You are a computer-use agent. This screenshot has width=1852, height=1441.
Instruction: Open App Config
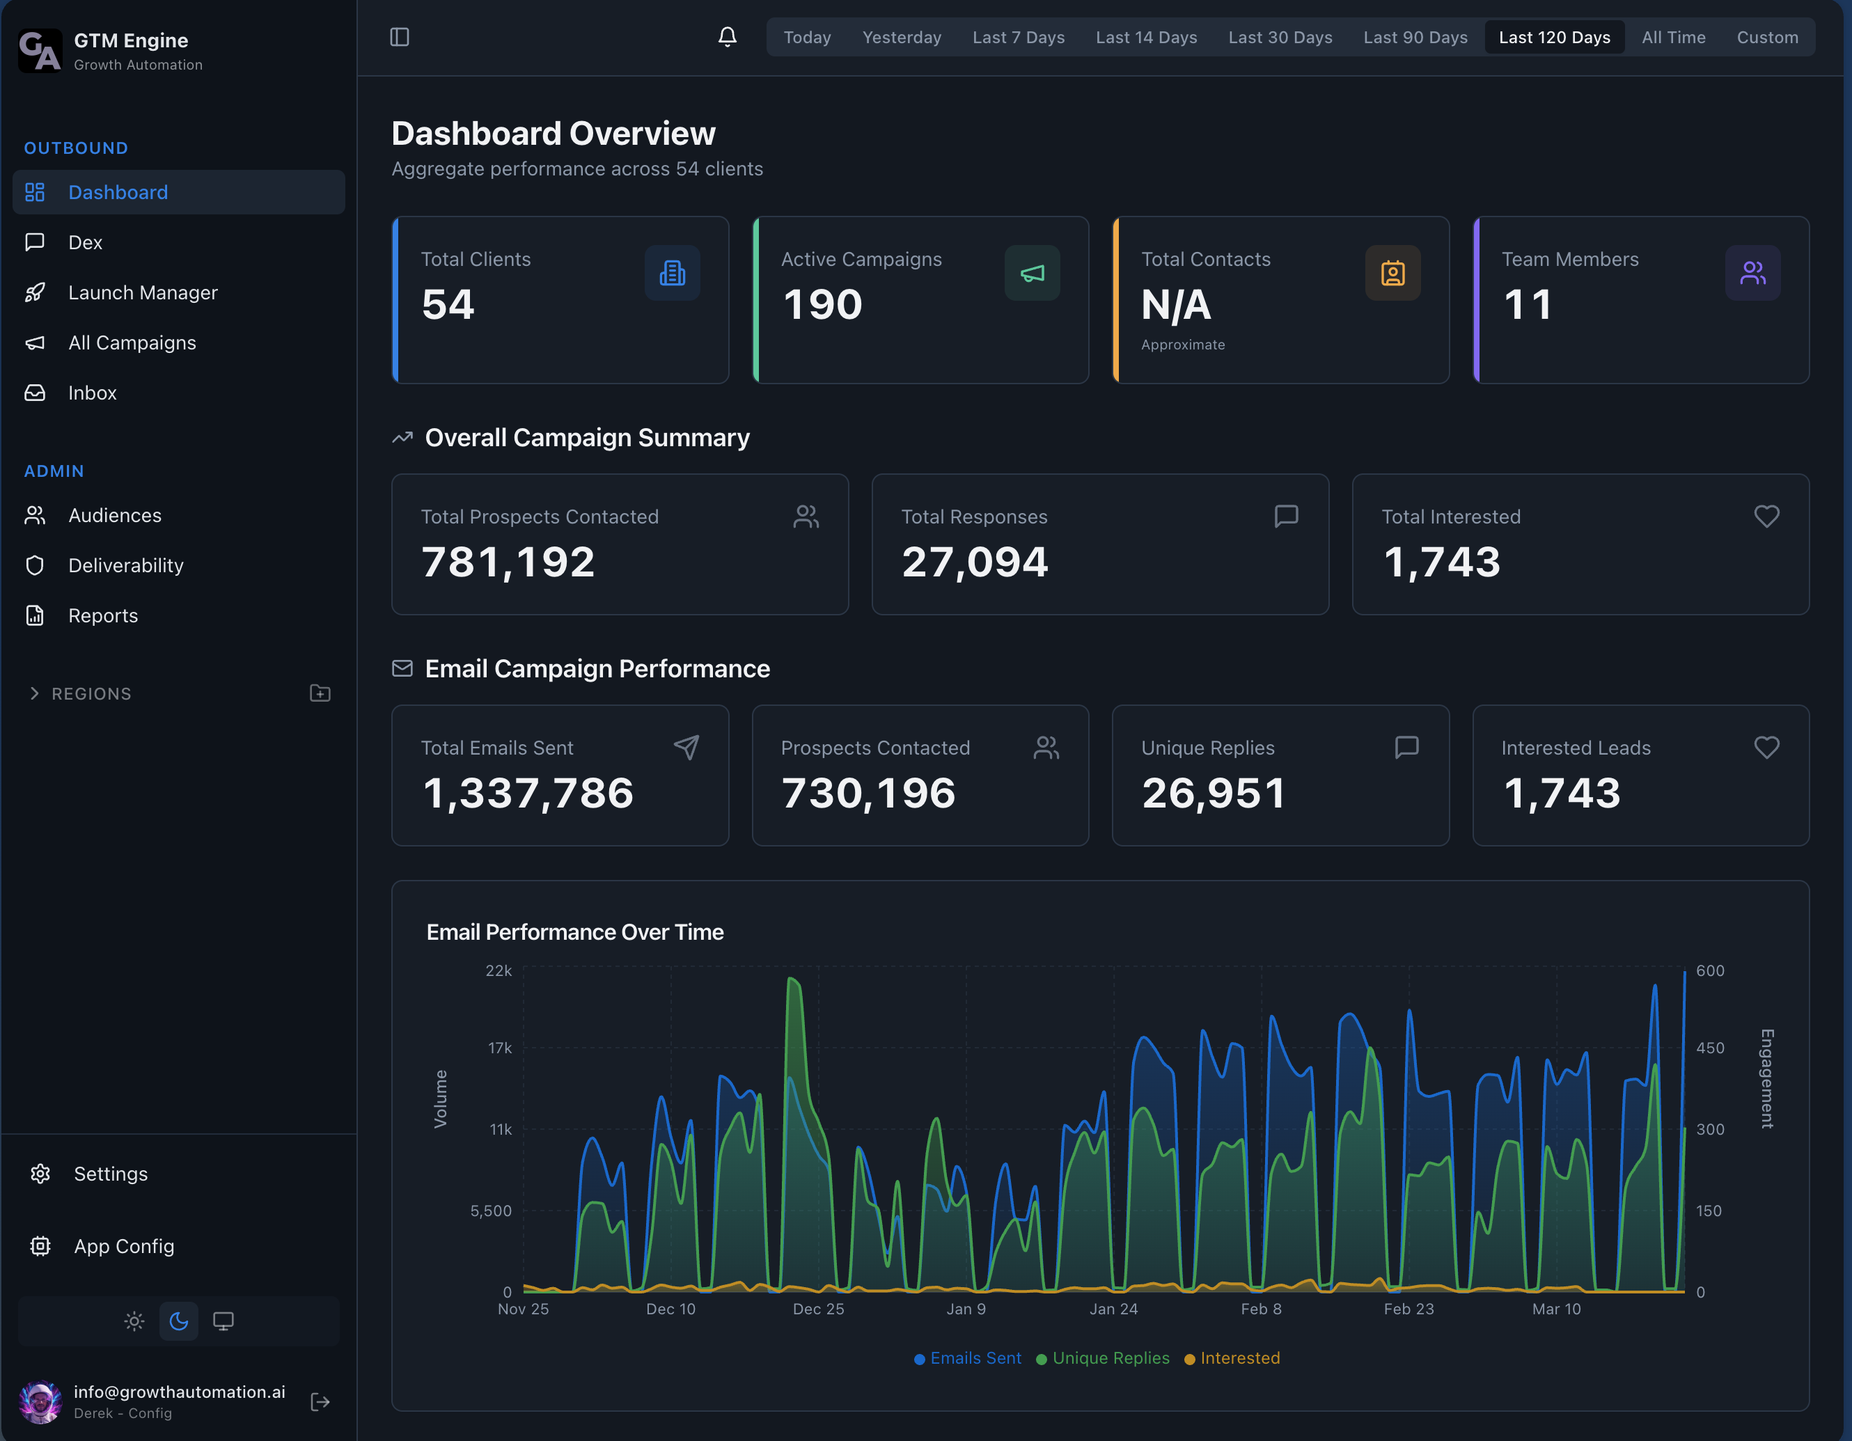point(123,1246)
